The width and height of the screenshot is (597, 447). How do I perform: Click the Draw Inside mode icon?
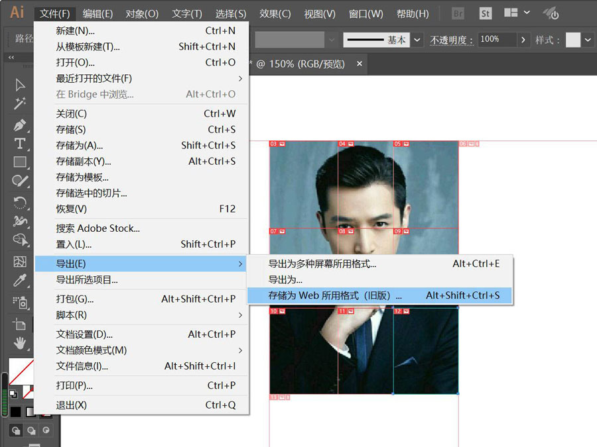pyautogui.click(x=46, y=430)
